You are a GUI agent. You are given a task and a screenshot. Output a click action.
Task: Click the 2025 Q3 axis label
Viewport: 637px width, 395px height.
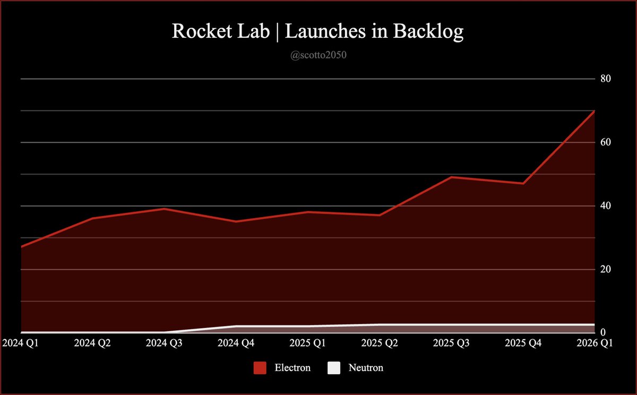tap(451, 343)
